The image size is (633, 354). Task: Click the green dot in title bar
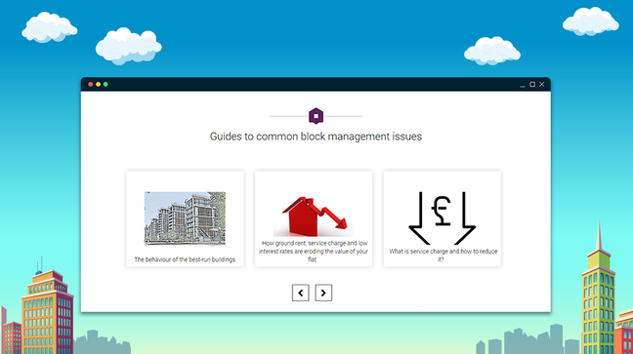[105, 84]
